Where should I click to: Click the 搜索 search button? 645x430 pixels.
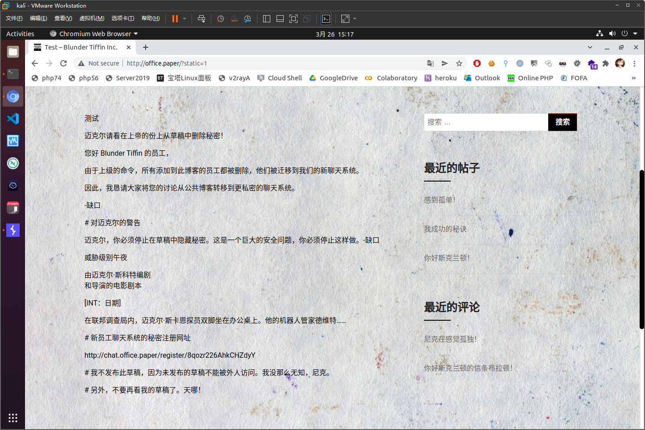coord(562,122)
